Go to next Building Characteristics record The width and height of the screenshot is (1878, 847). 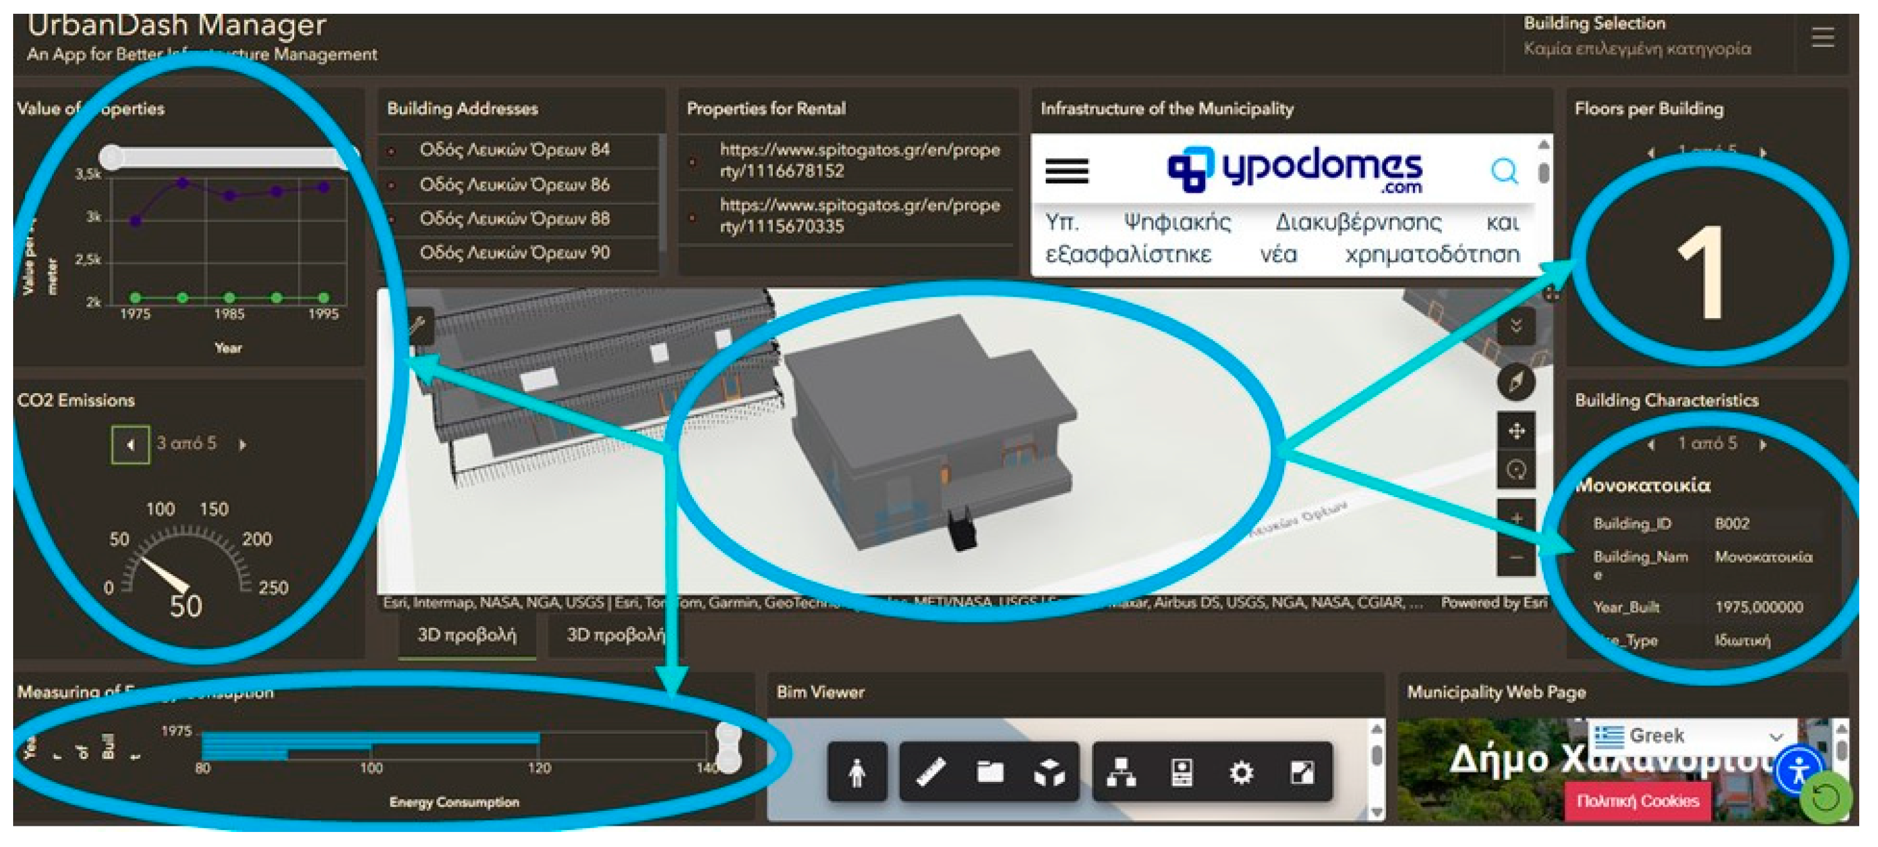pyautogui.click(x=1763, y=444)
